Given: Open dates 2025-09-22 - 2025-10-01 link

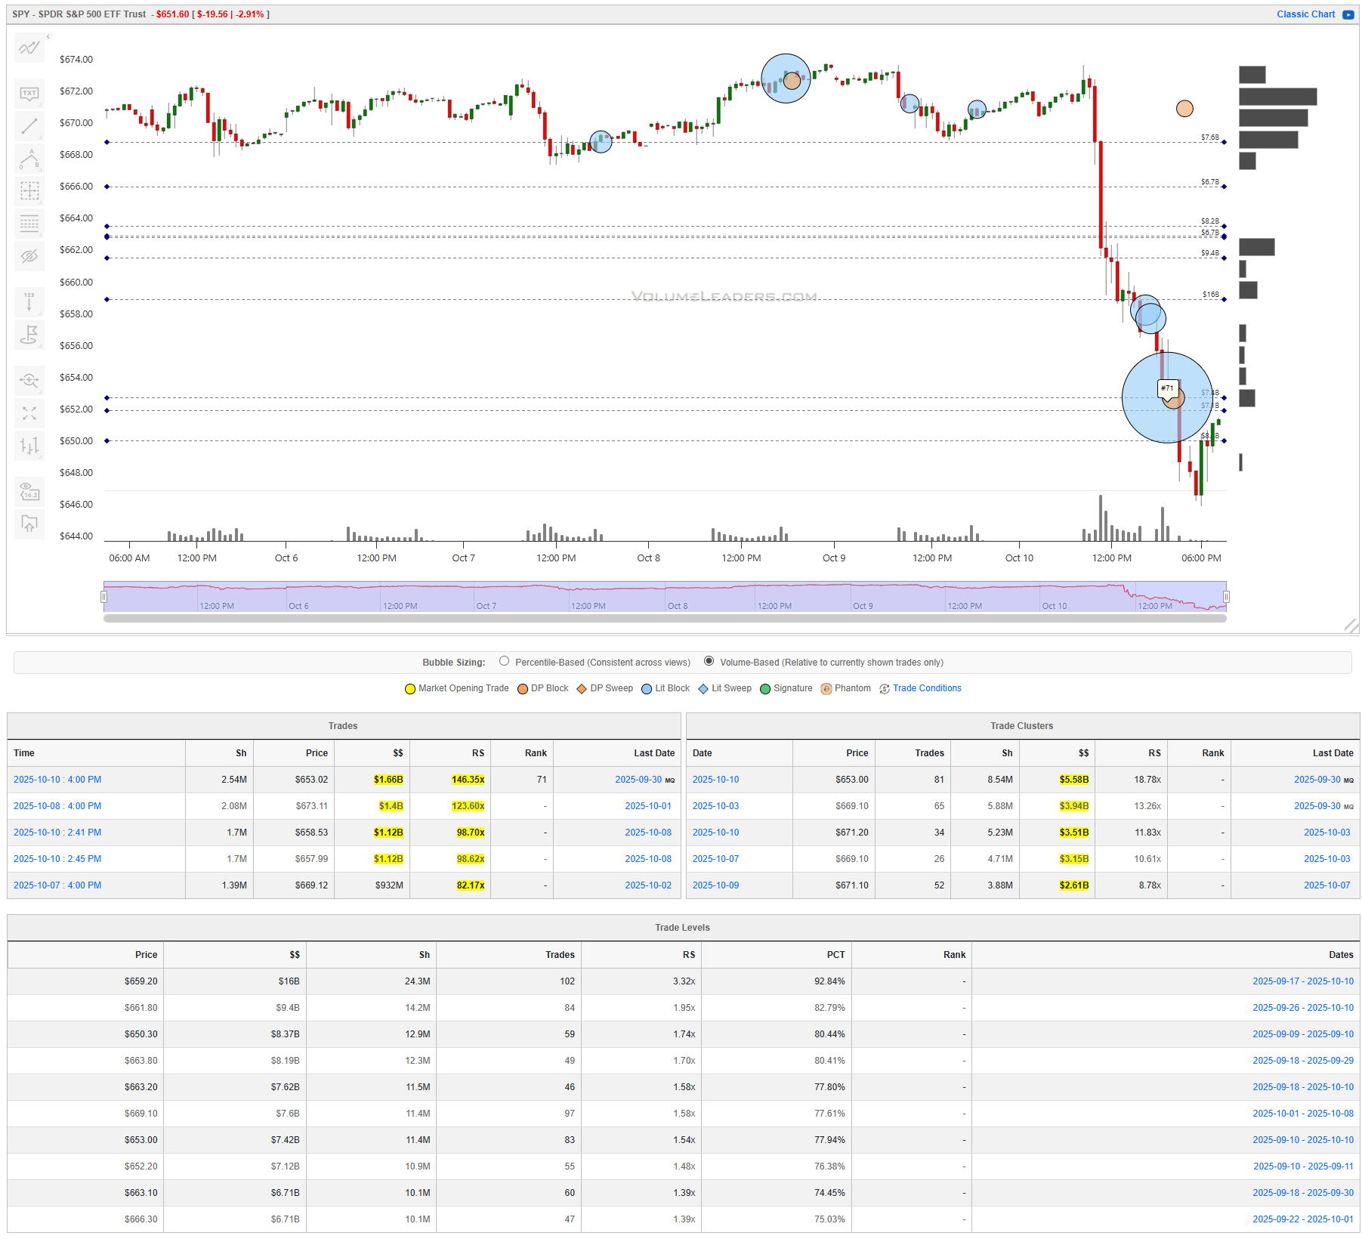Looking at the screenshot, I should 1303,1219.
